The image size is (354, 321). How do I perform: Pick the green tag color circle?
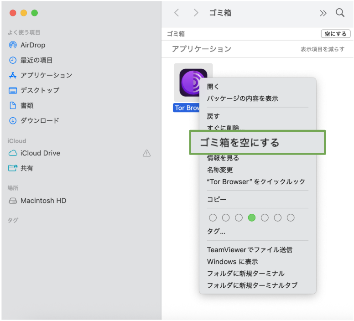[x=251, y=217]
